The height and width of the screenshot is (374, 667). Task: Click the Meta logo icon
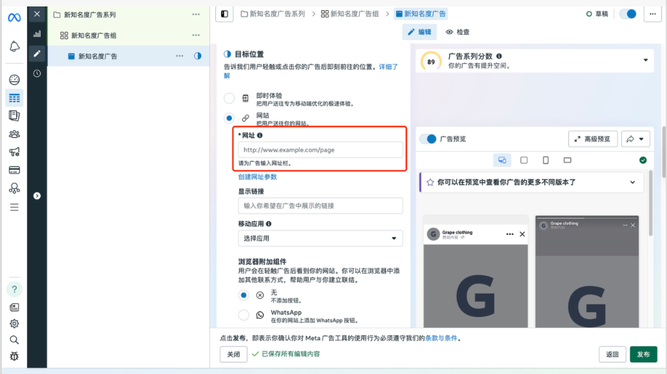[14, 17]
